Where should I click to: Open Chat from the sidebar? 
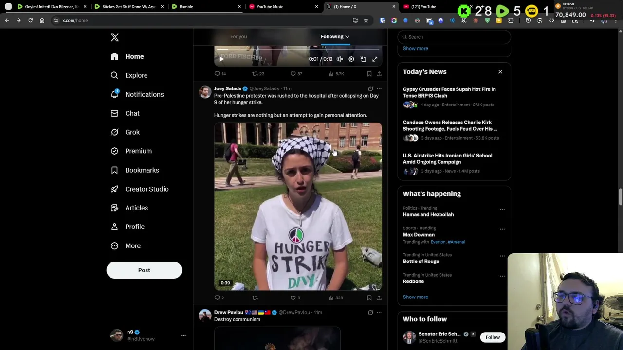(x=125, y=113)
